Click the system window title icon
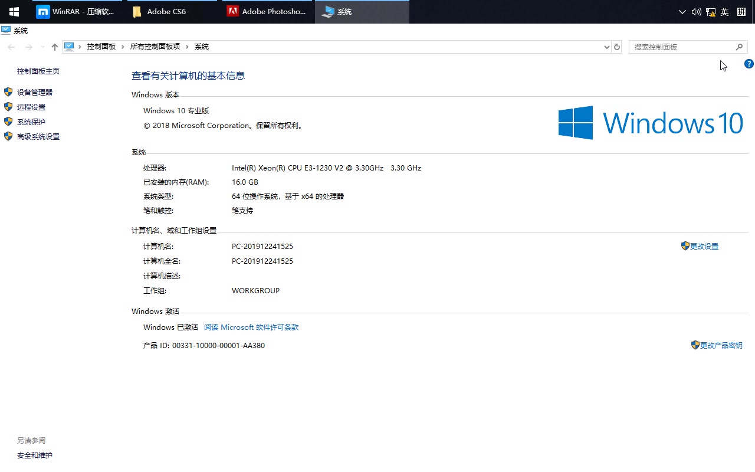This screenshot has height=472, width=755. pyautogui.click(x=6, y=30)
